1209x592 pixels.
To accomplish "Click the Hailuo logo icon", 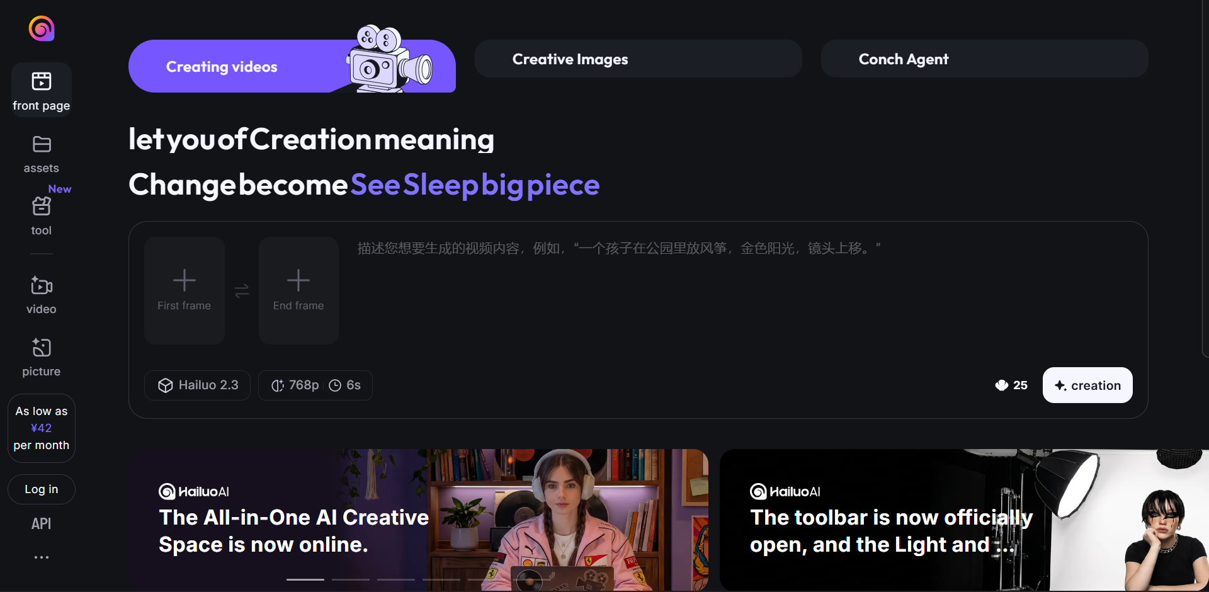I will click(42, 28).
